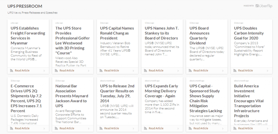Read Article on Build America Investment Initiative card
The height and width of the screenshot is (134, 278).
coord(245,128)
